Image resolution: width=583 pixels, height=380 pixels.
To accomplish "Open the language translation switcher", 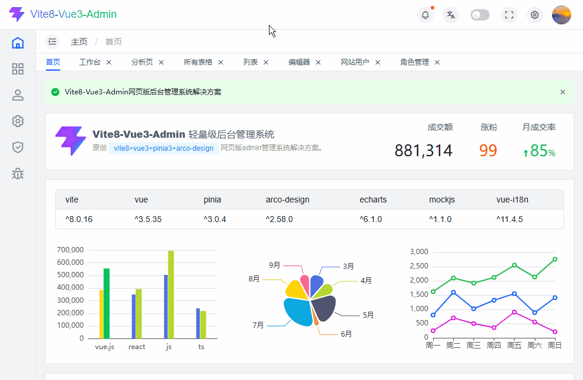I will [x=451, y=15].
